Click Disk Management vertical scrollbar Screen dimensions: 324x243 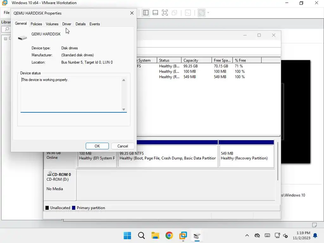coord(278,161)
